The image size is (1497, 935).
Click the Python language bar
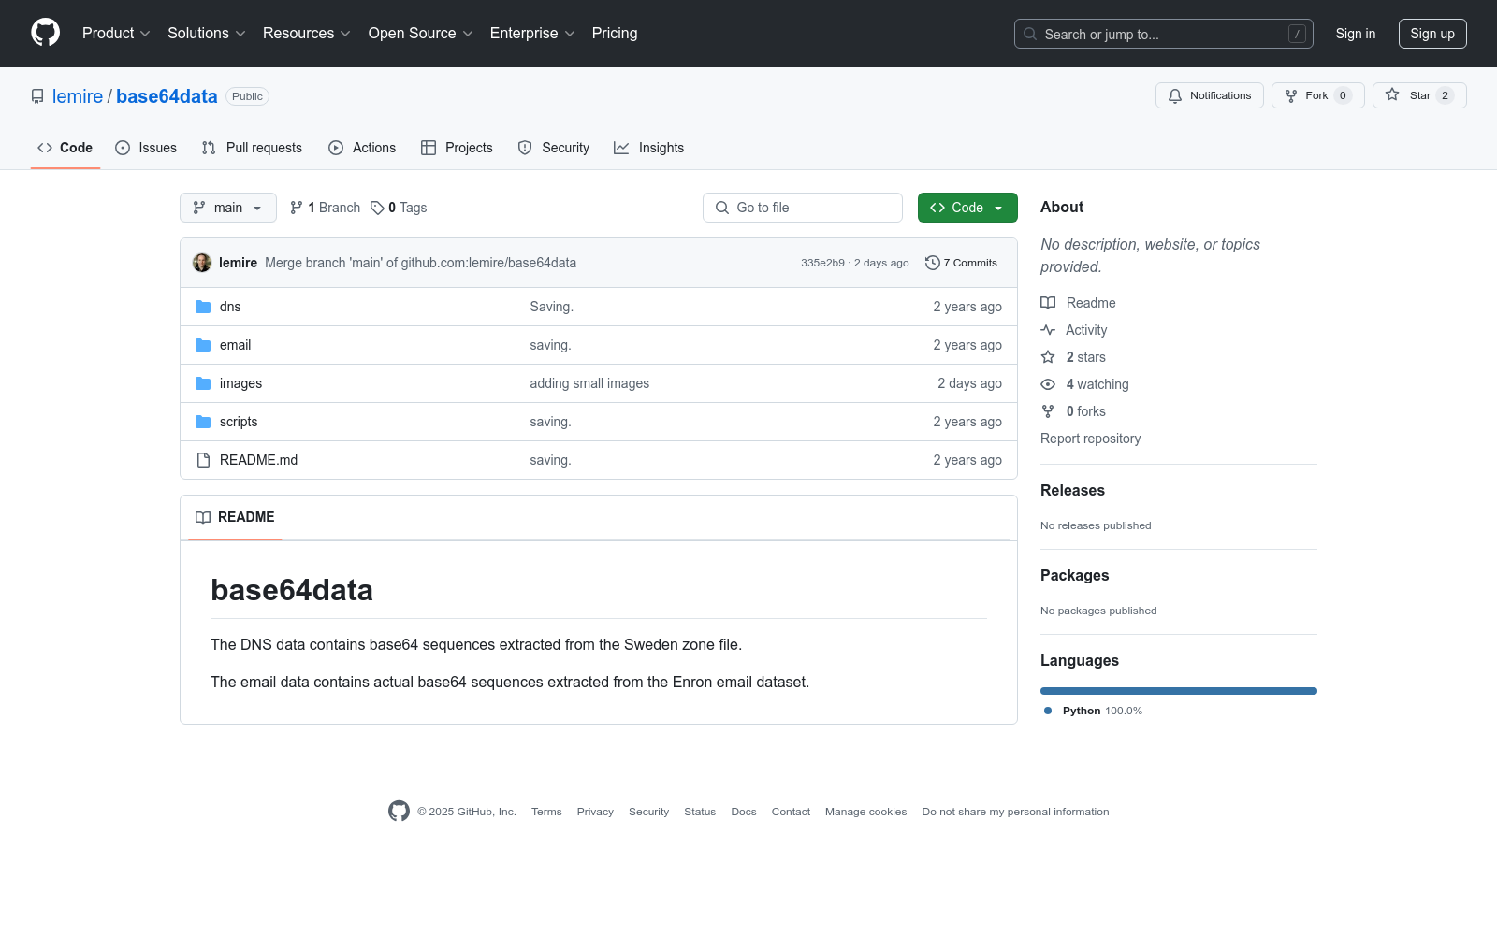point(1179,691)
